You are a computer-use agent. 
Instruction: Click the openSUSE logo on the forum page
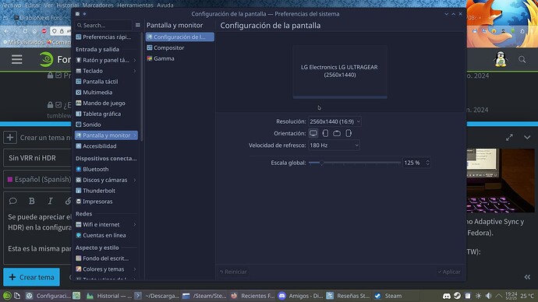[x=46, y=59]
